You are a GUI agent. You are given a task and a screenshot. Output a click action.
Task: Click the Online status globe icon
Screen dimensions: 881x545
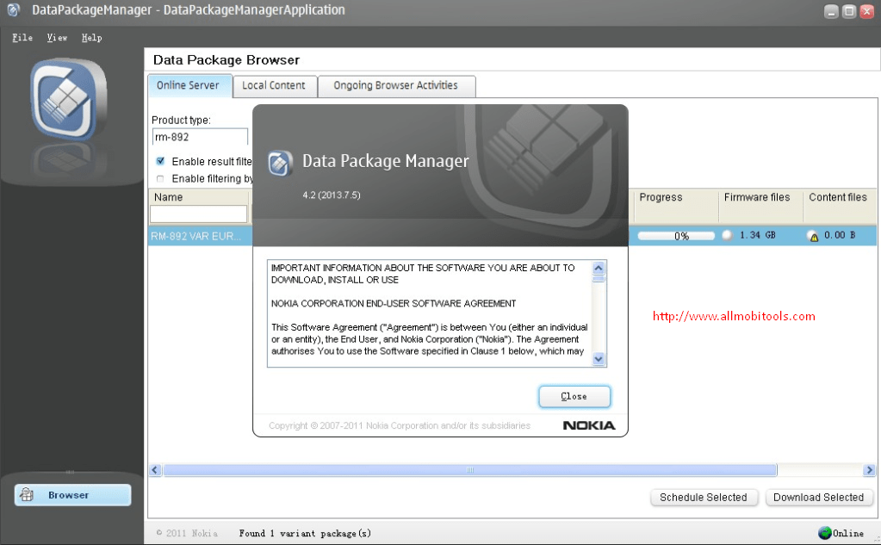(825, 533)
